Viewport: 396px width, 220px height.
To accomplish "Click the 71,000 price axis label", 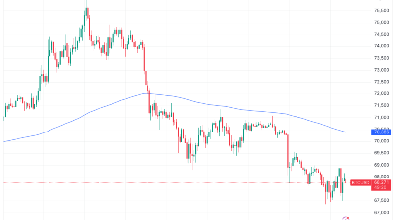I will pos(380,117).
